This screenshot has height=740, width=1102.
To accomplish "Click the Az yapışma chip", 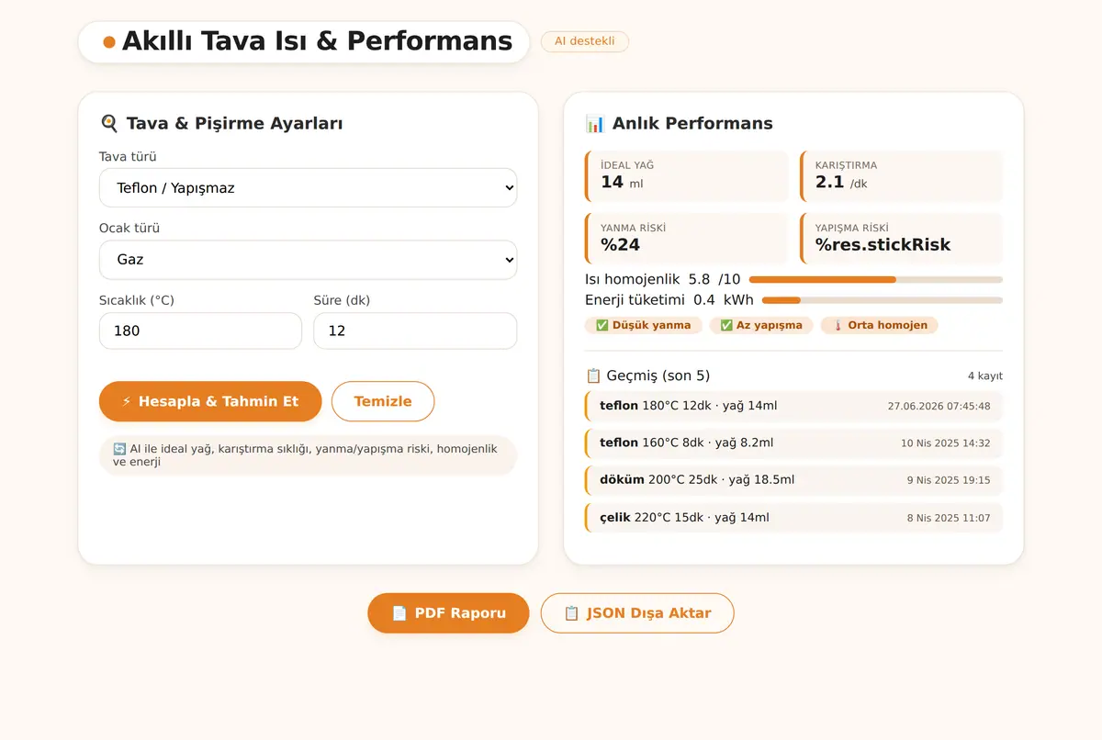I will tap(761, 325).
